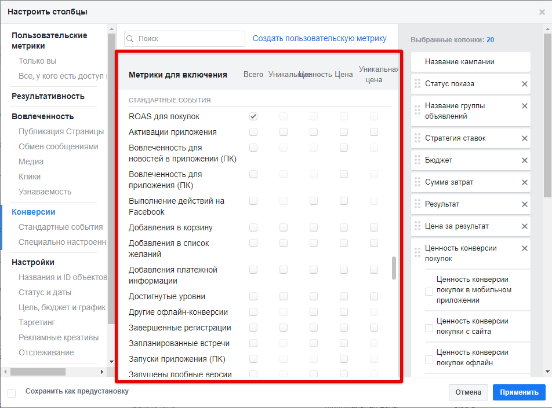Delete the Бюджет column using X icon

pos(525,160)
